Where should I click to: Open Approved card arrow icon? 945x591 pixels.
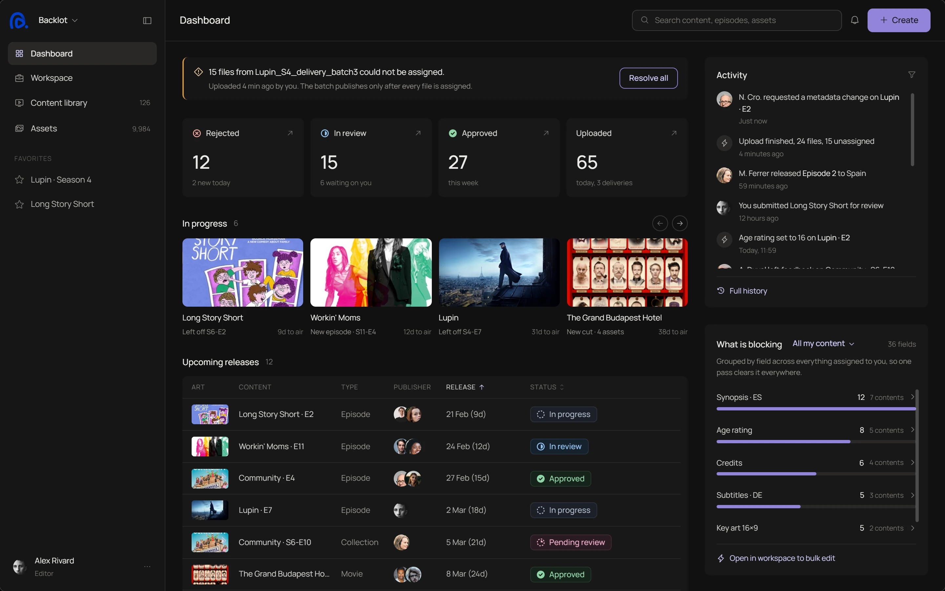click(546, 133)
